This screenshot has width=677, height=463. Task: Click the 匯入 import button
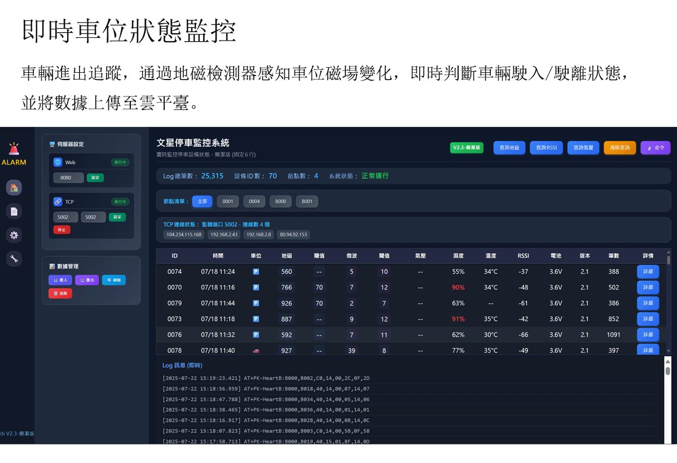click(60, 280)
